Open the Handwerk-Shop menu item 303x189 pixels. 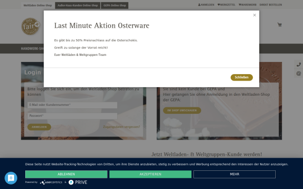(32, 48)
